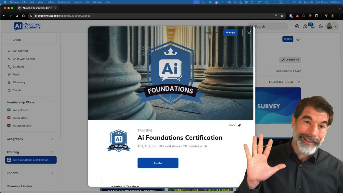
Task: Open the space settings gear beside Create
Action: 298,39
